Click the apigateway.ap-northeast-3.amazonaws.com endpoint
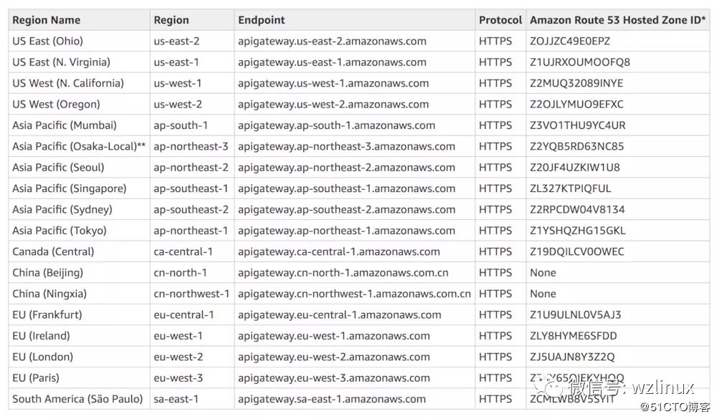Viewport: 717px width, 419px height. (x=346, y=146)
